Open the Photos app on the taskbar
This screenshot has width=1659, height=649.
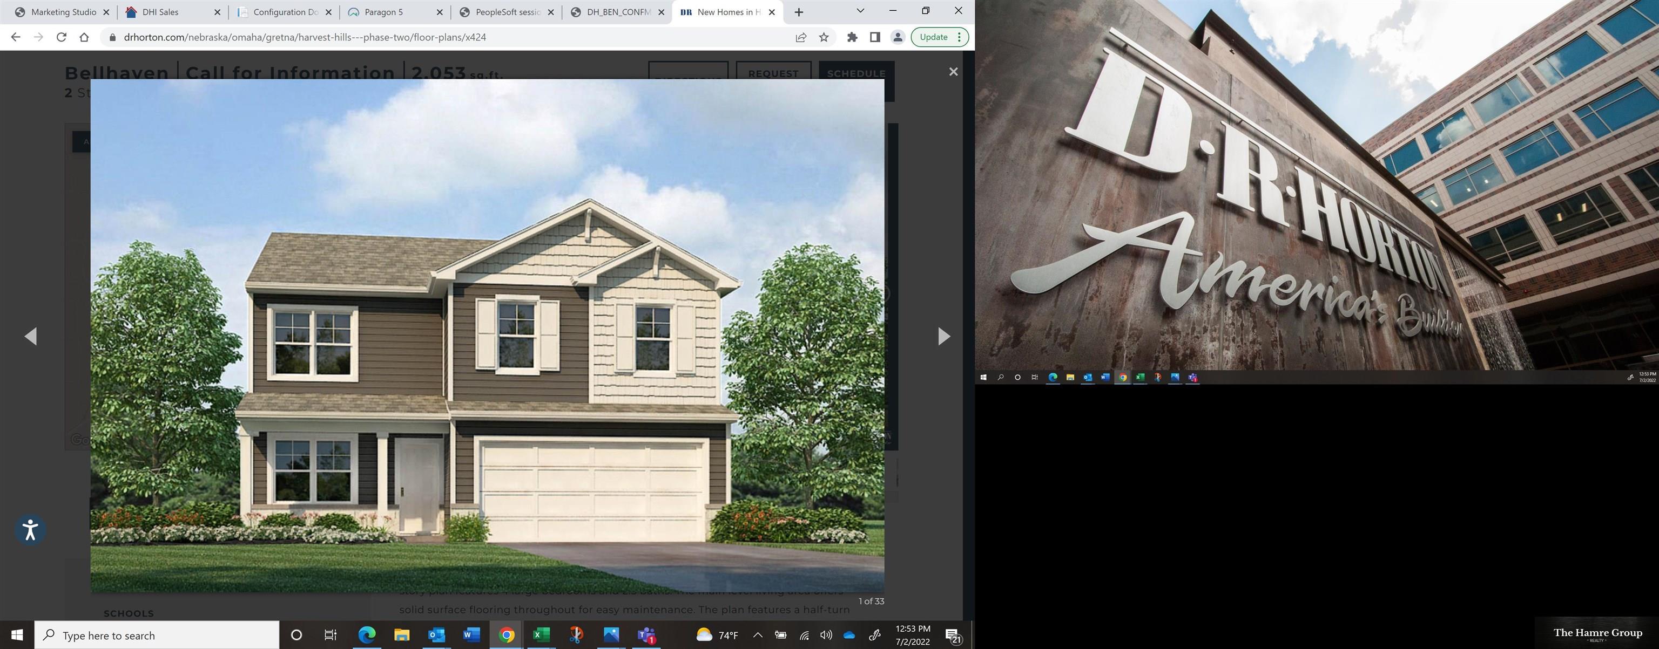tap(611, 636)
